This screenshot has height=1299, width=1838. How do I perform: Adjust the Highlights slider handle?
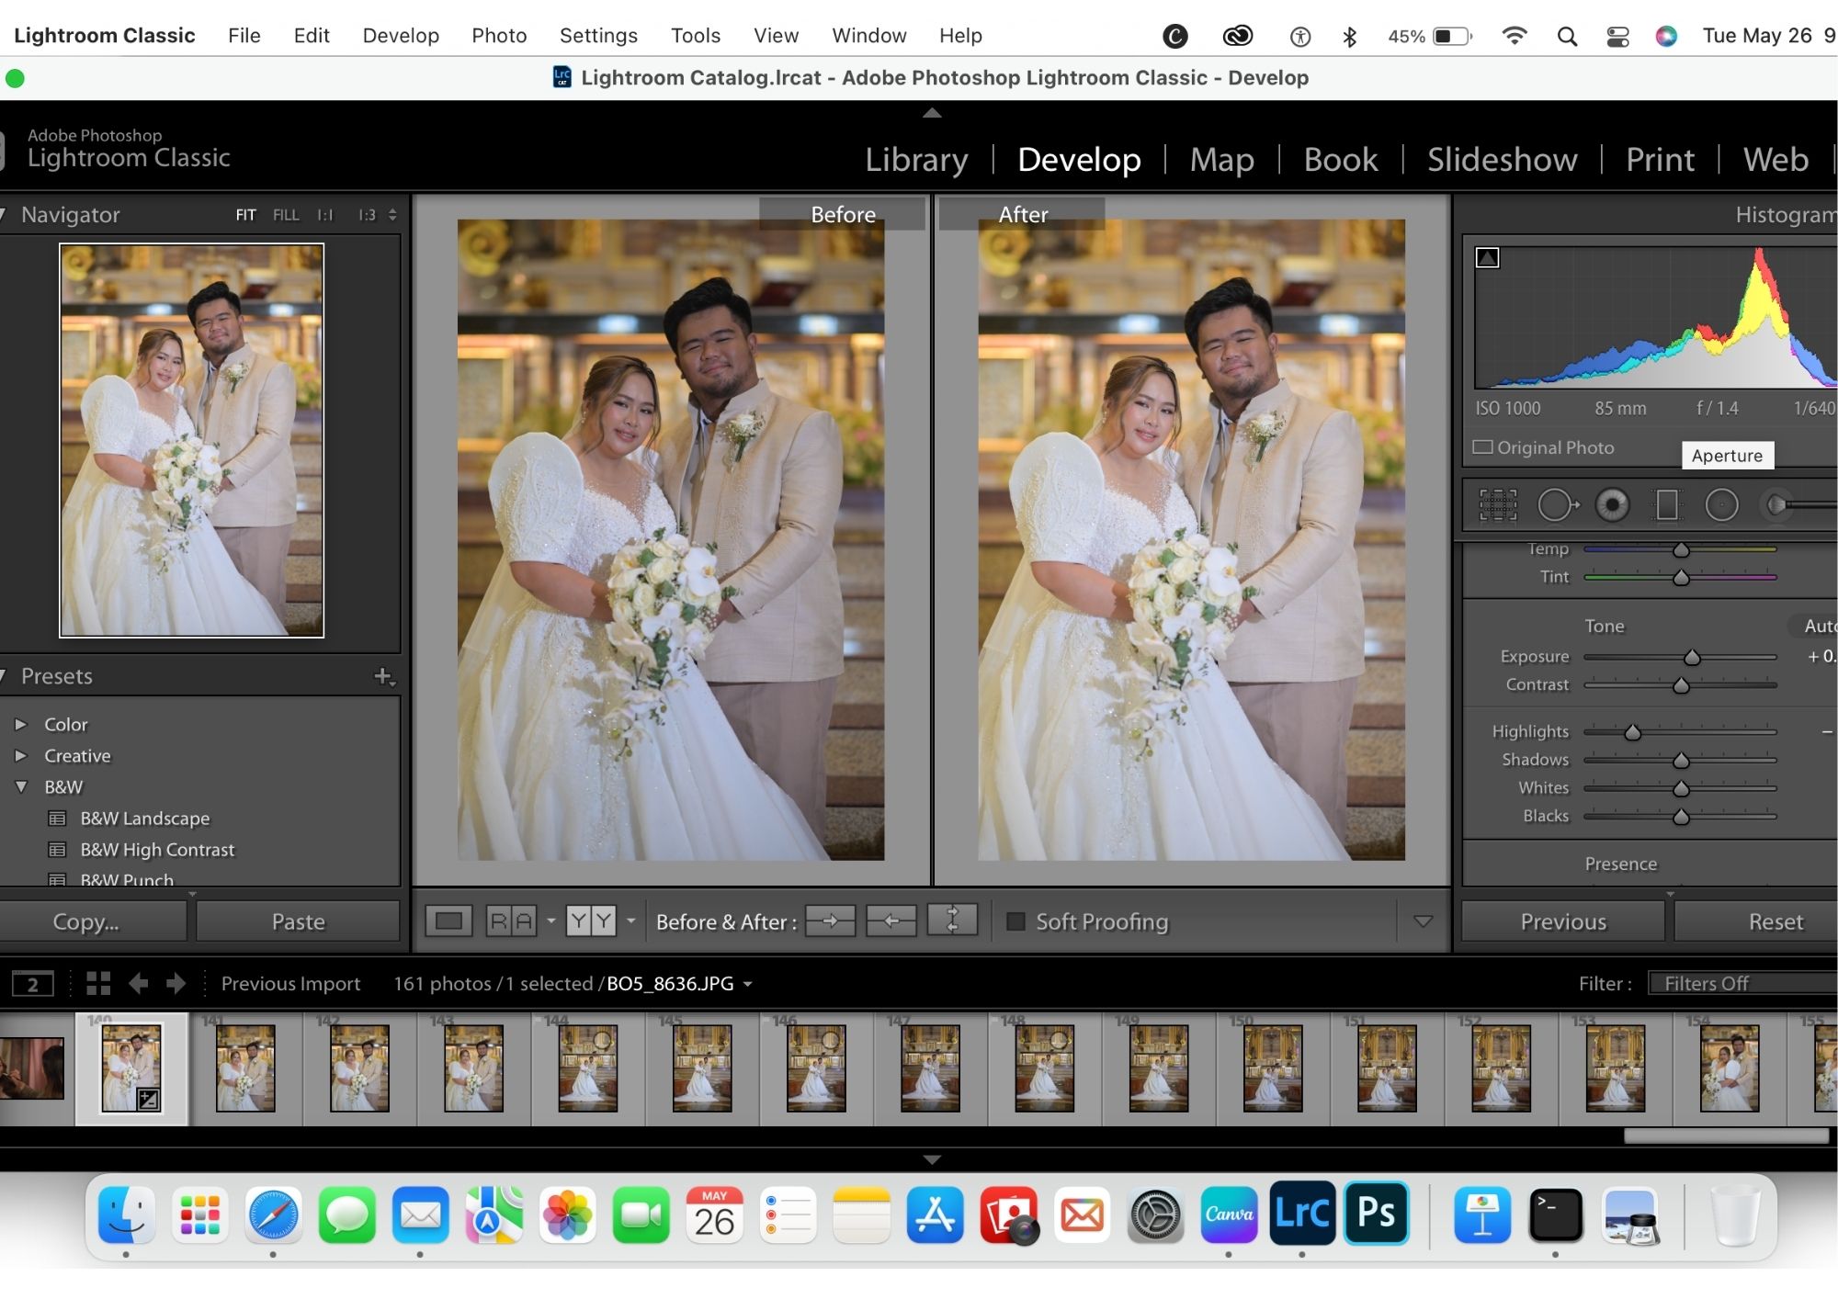(1632, 732)
